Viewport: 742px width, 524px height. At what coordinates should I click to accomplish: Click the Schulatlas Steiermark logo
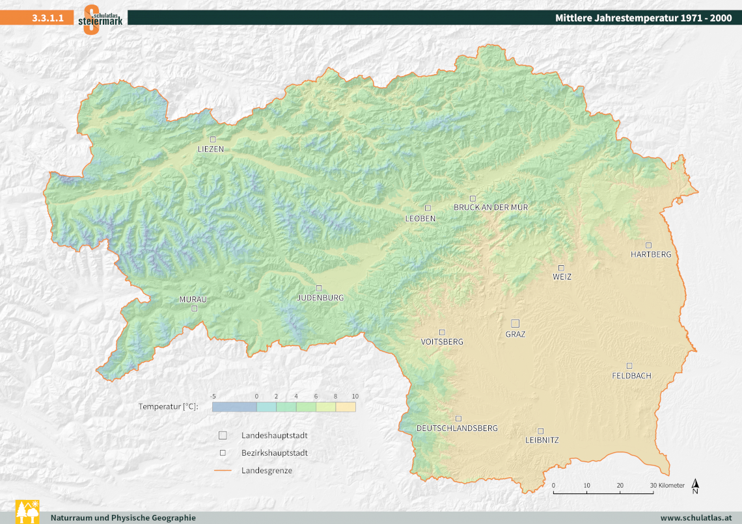point(100,19)
